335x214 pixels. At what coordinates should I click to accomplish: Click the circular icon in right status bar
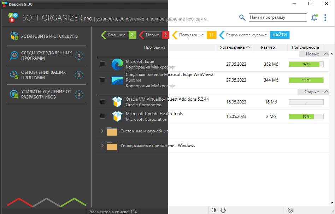coord(290,210)
